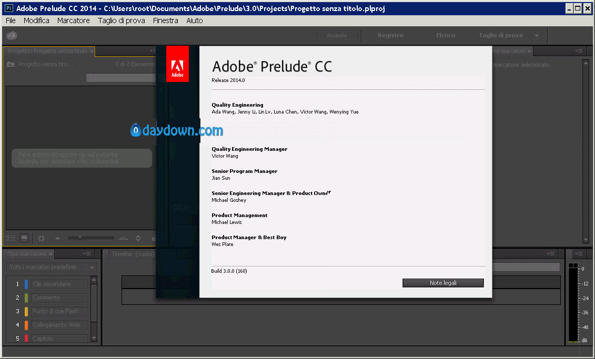Click the Pl application icon in title bar
Viewport: 595px width, 359px height.
tap(8, 8)
